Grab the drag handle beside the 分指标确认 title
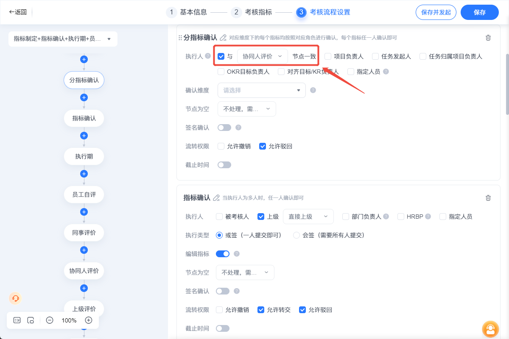The image size is (509, 339). point(180,38)
